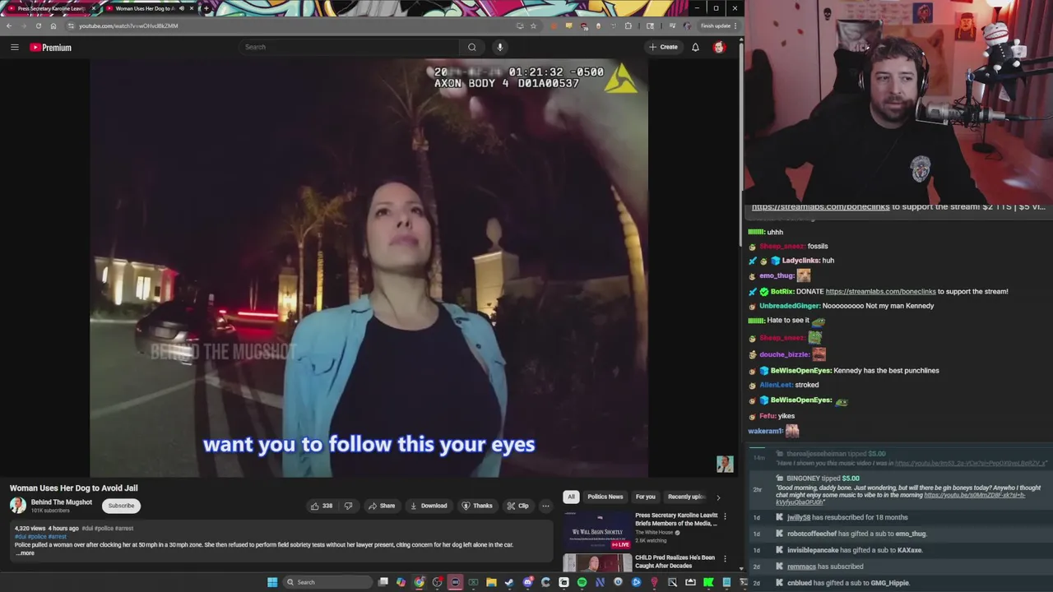Select the For you chip
Image resolution: width=1053 pixels, height=592 pixels.
pos(645,497)
